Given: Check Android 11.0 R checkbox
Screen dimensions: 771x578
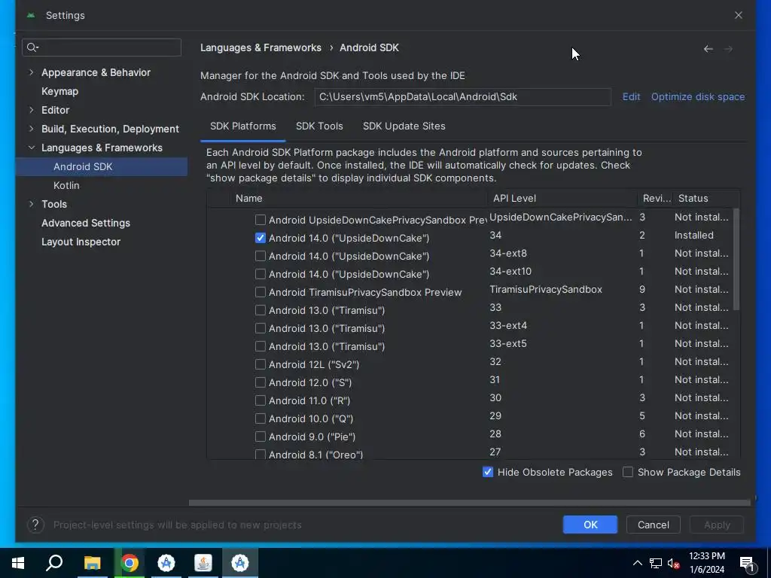Looking at the screenshot, I should tap(260, 400).
